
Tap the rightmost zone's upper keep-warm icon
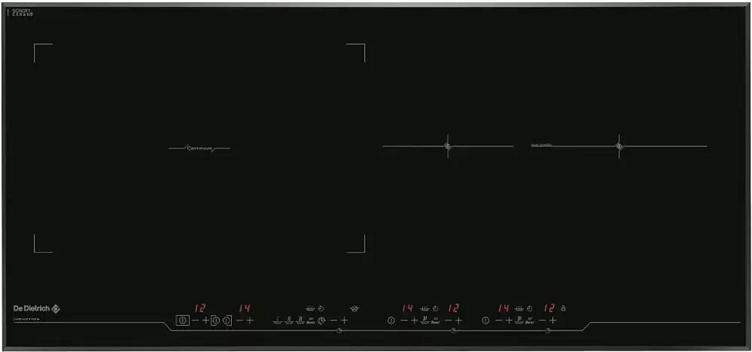519,309
